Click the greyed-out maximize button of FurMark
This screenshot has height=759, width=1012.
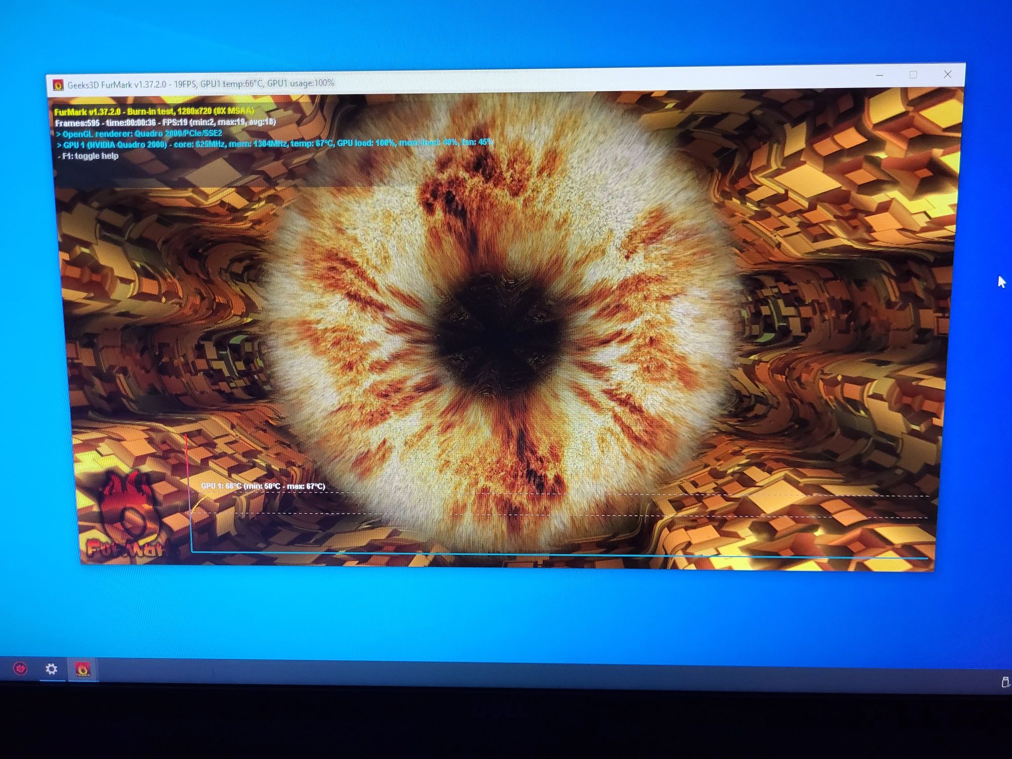point(913,75)
